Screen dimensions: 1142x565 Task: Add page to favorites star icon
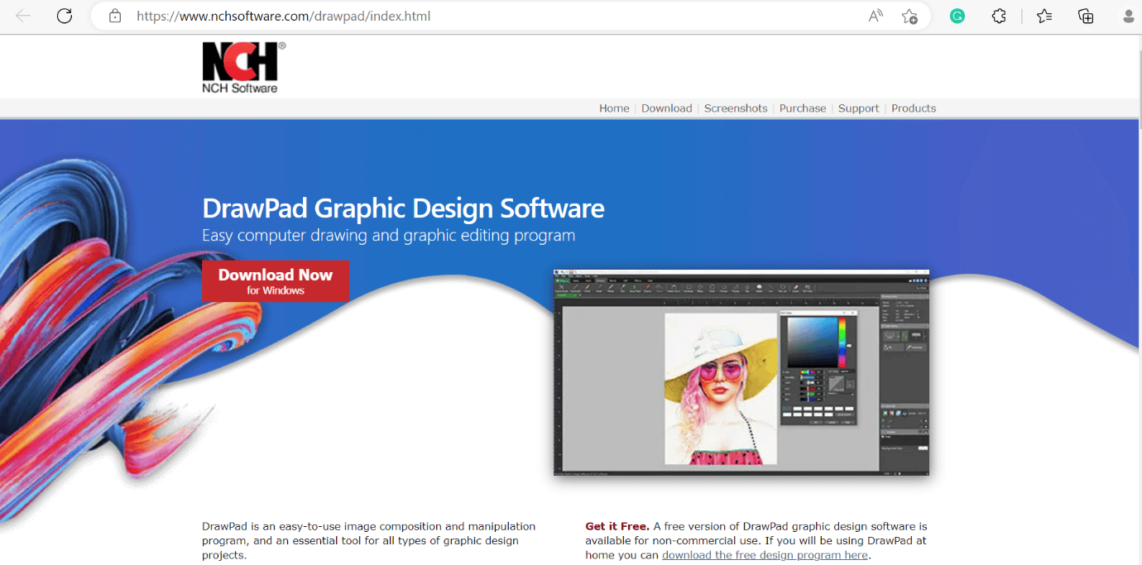[909, 16]
